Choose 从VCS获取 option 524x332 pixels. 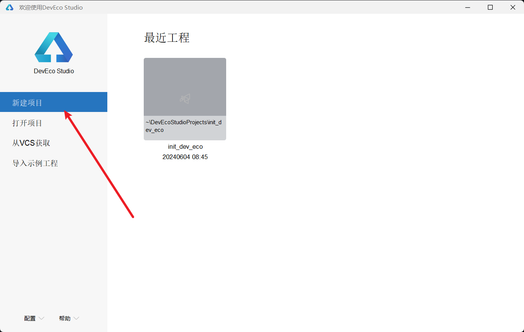click(54, 143)
